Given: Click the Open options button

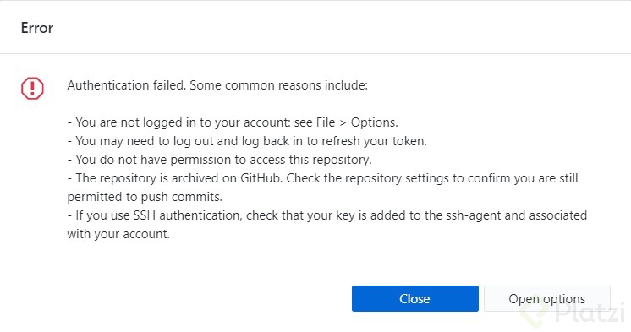Looking at the screenshot, I should (547, 299).
